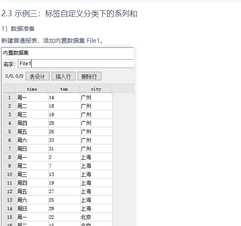Click the tem cell 27 in row 12
The width and height of the screenshot is (241, 226).
pos(64,191)
